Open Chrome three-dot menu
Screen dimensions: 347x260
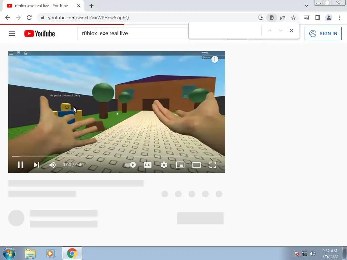[x=340, y=18]
